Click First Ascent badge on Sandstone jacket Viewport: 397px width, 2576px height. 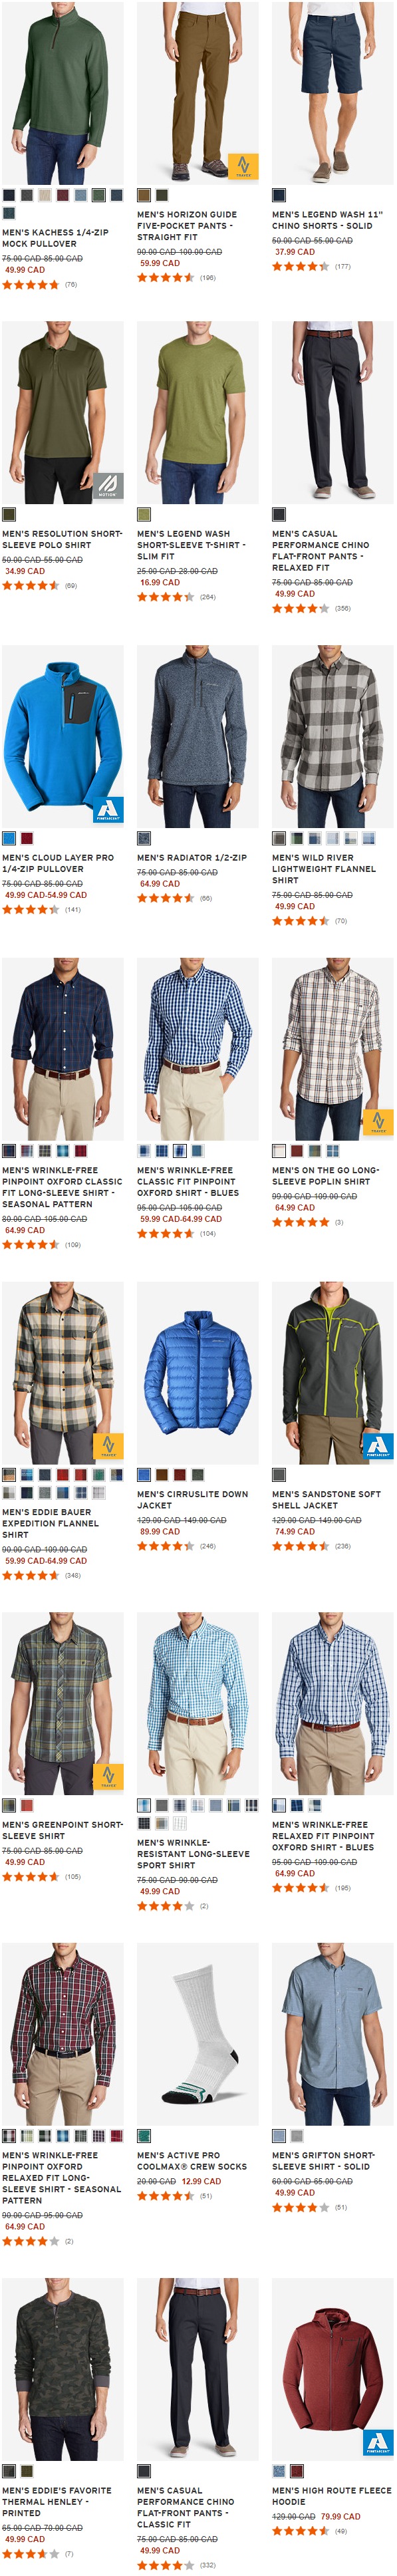(378, 1446)
